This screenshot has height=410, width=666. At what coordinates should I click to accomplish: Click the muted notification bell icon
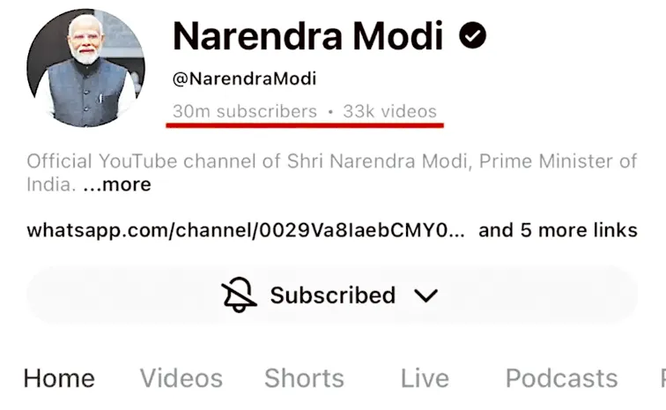tap(239, 294)
